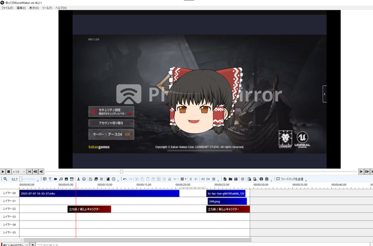The image size is (373, 246).
Task: Jump to the timeline start
Action: [29, 171]
